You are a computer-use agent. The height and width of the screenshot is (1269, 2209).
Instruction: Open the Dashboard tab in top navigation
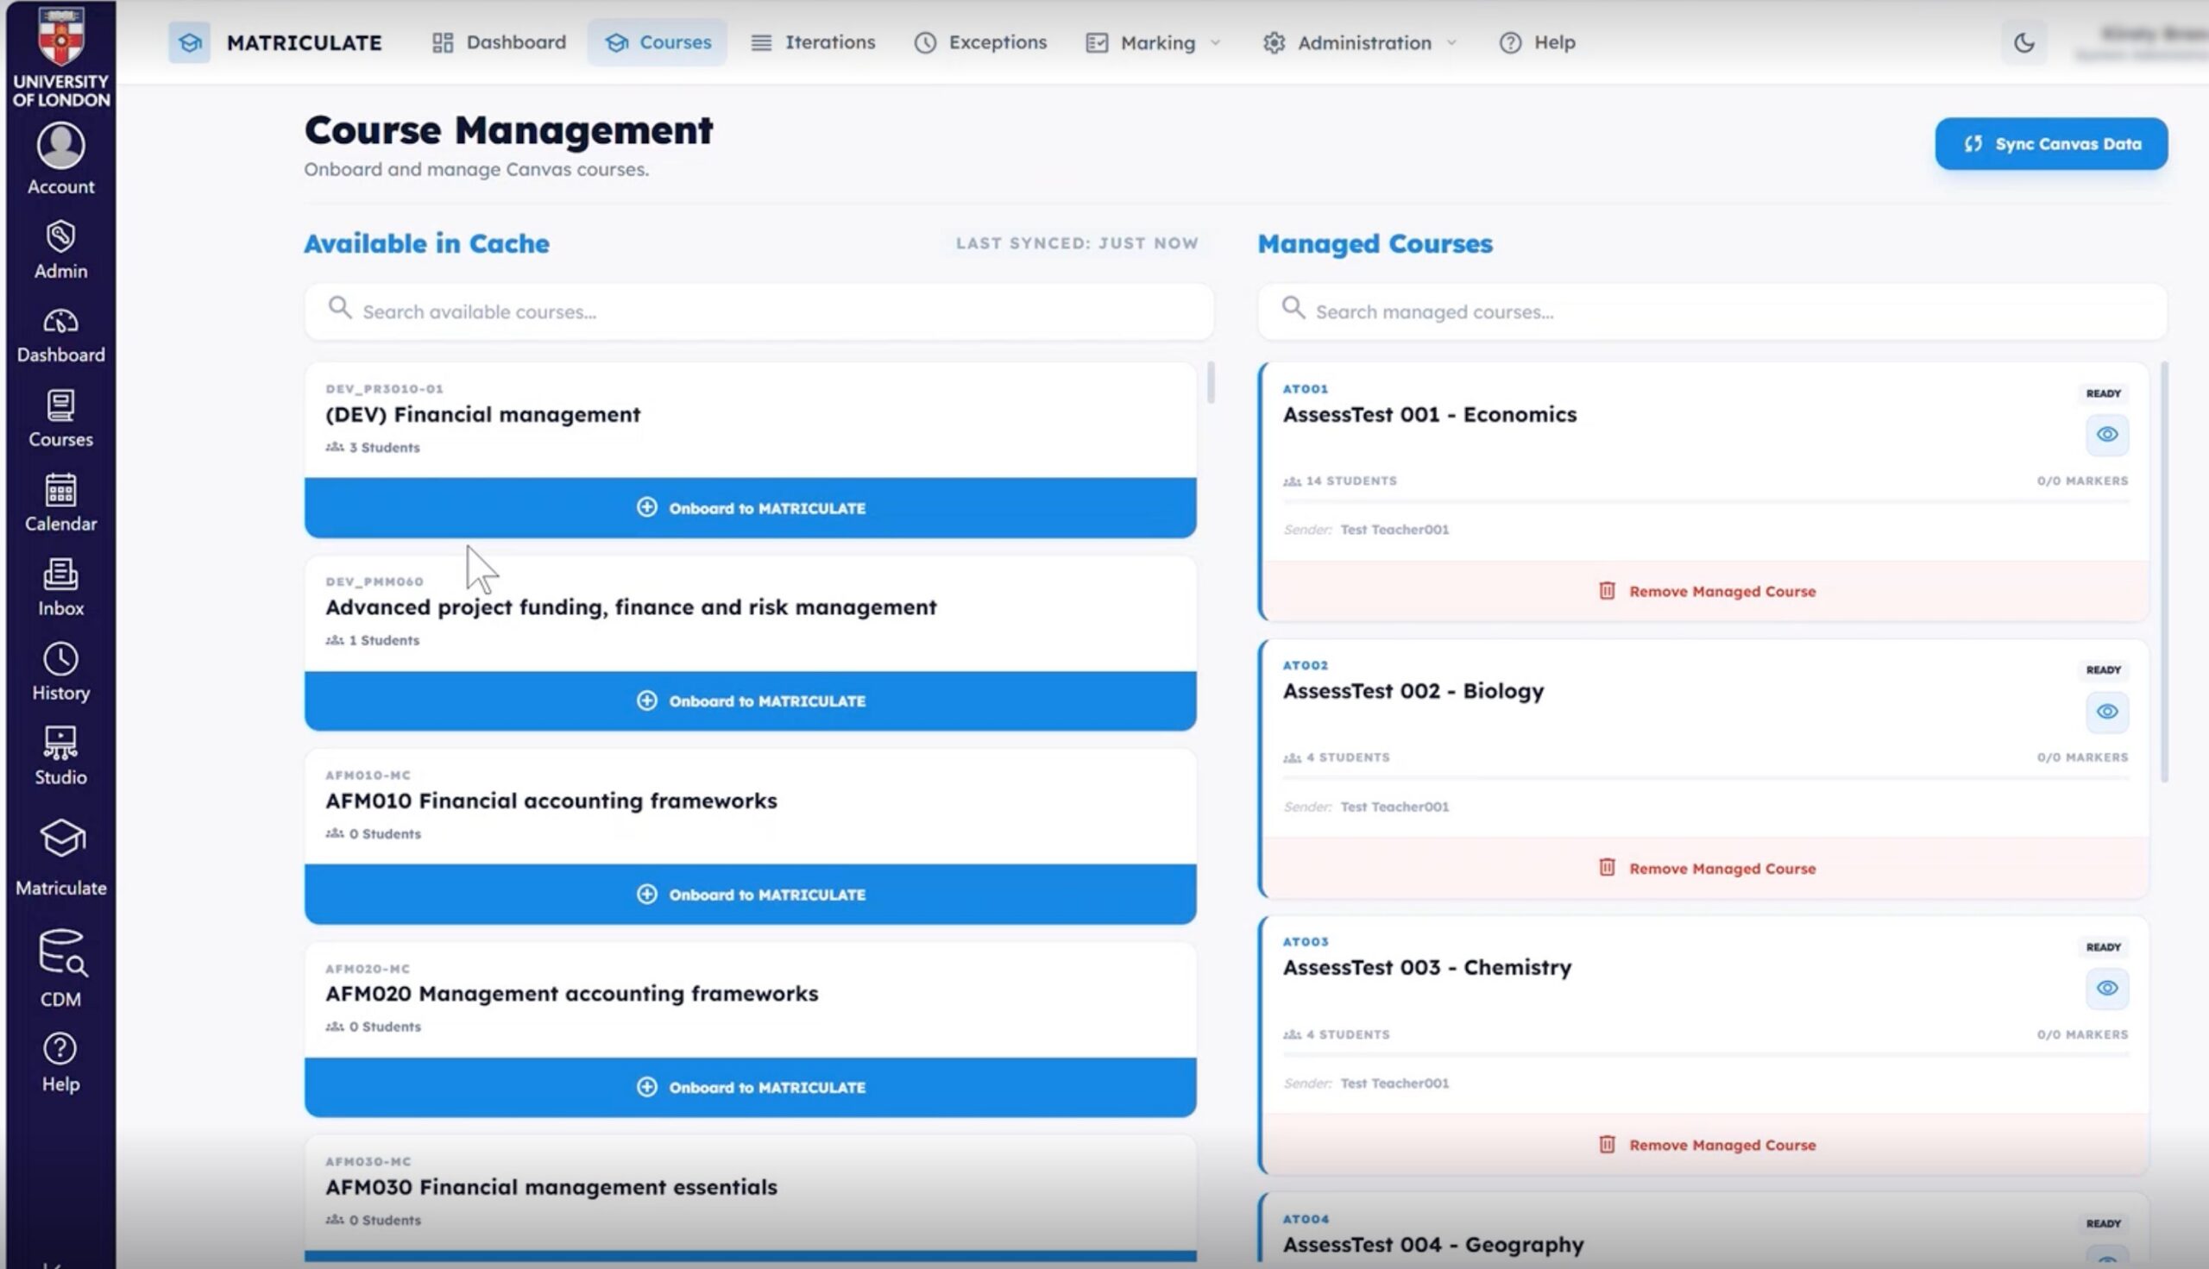(x=499, y=41)
